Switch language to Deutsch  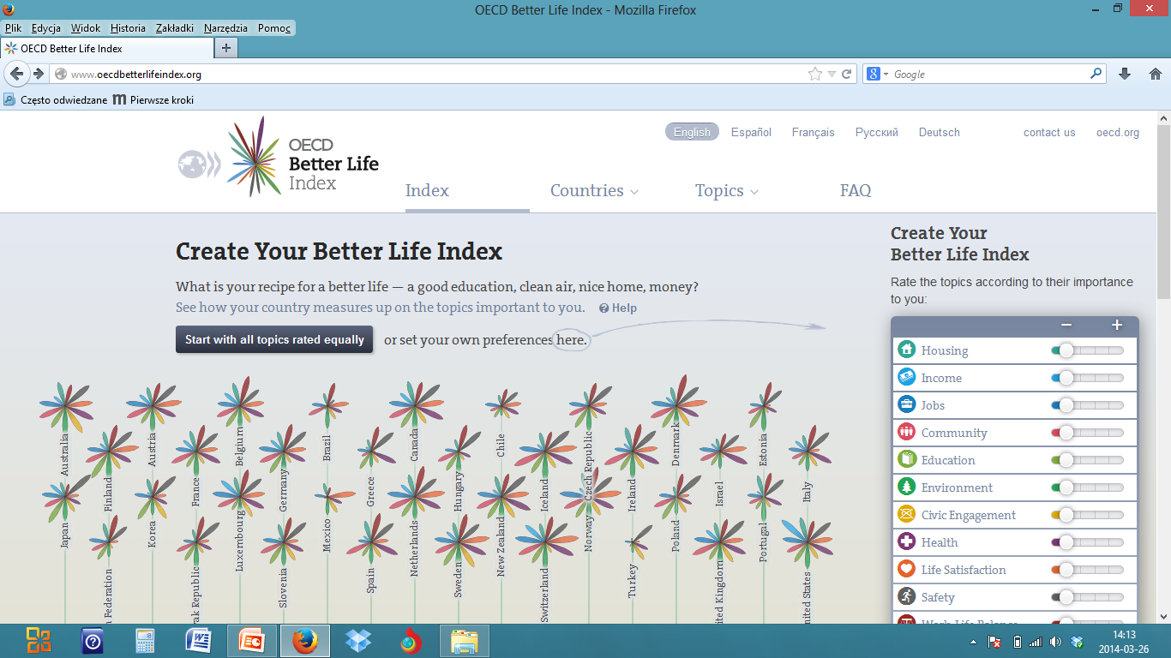[x=940, y=132]
